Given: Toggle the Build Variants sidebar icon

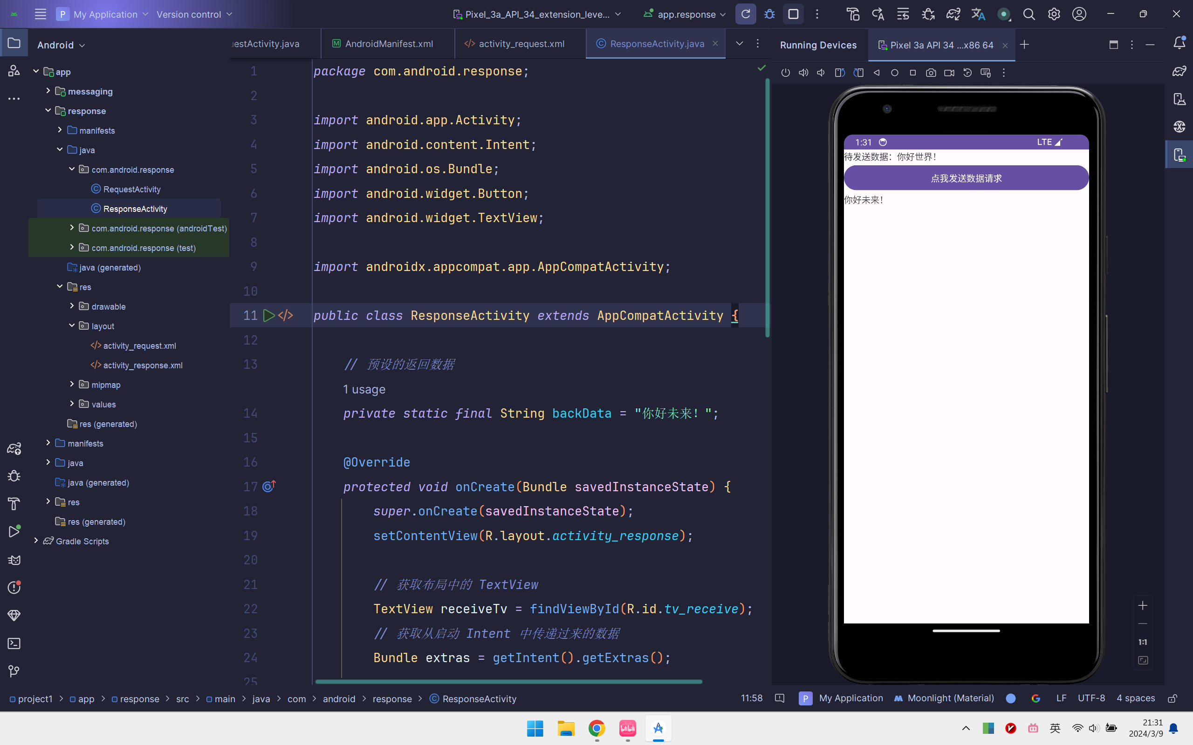Looking at the screenshot, I should (14, 448).
